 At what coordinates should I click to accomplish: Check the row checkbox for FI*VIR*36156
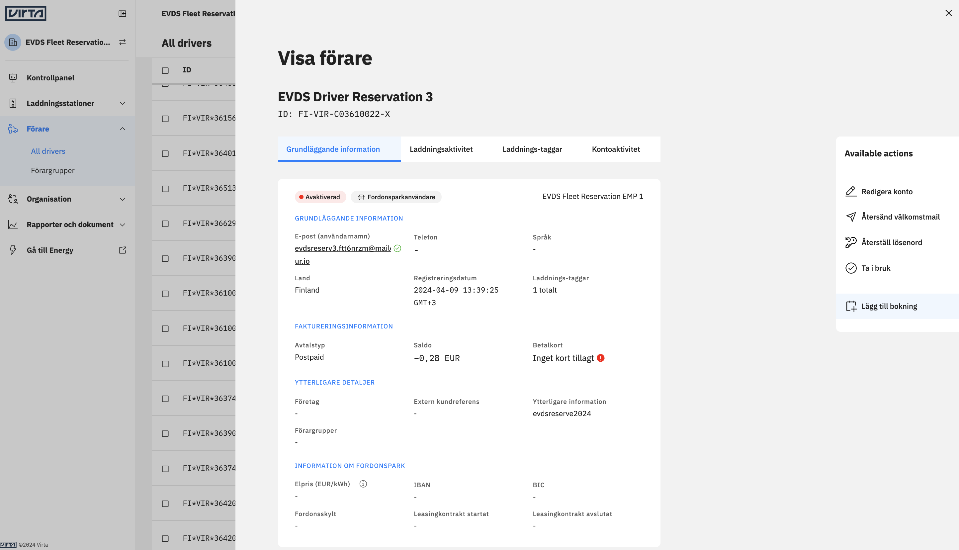(x=165, y=119)
